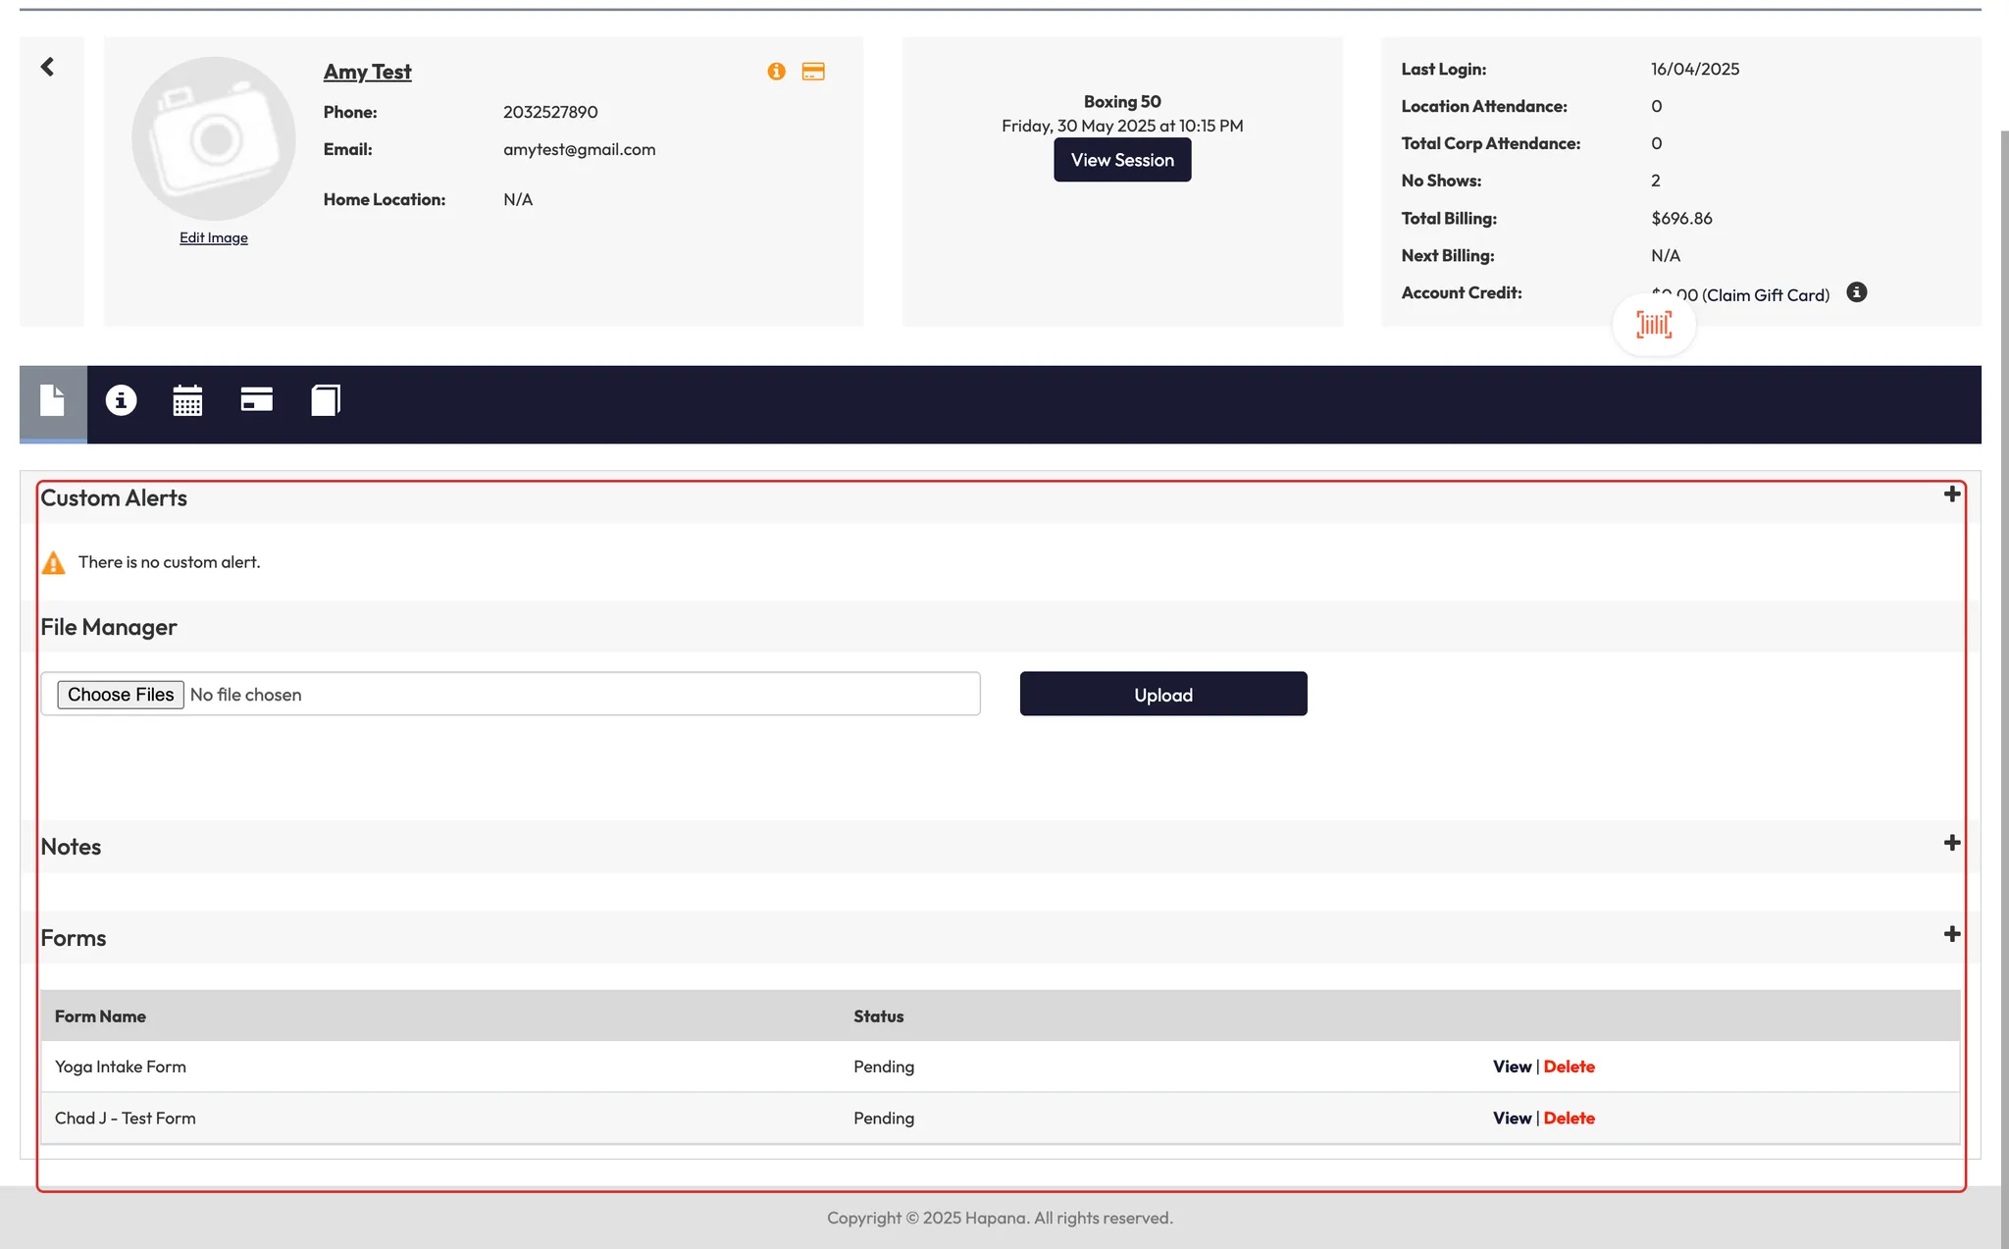
Task: Open the documents tab icon
Action: (x=53, y=401)
